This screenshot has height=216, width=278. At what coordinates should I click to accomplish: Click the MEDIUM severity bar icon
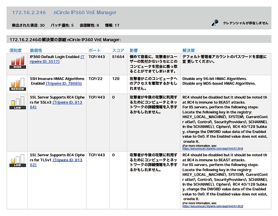coord(18,84)
